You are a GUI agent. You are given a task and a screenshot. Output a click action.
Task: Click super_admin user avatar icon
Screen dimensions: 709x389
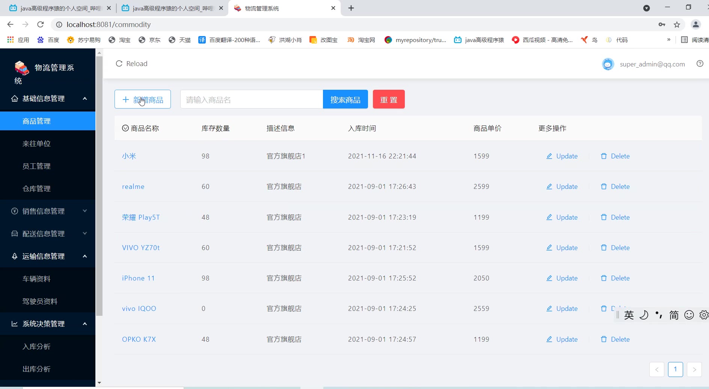(608, 64)
